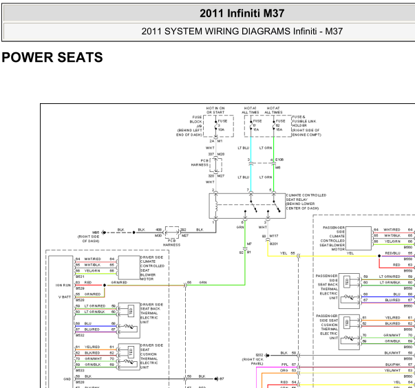The image size is (415, 388).
Task: Click driver side 'BLU/RED' wire label
Action: 92,330
